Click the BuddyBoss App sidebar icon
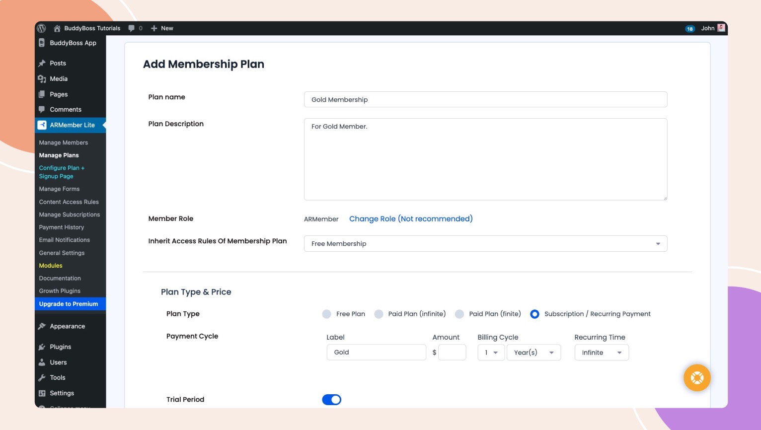 (42, 43)
